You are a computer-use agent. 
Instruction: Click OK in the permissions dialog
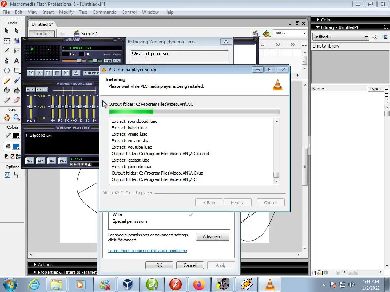click(159, 265)
